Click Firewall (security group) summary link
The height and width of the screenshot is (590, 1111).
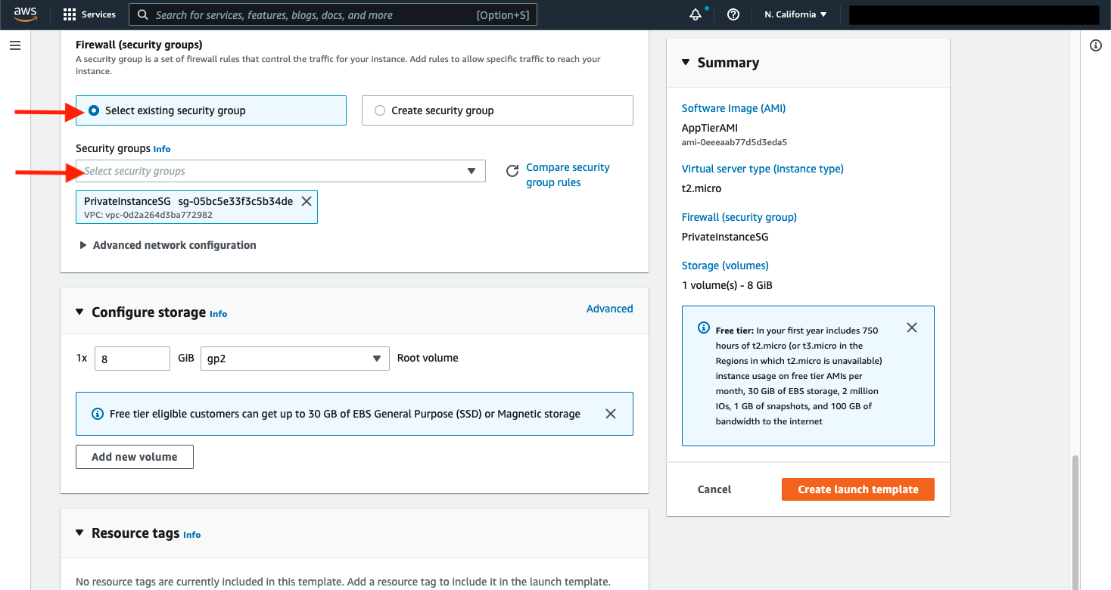coord(739,217)
